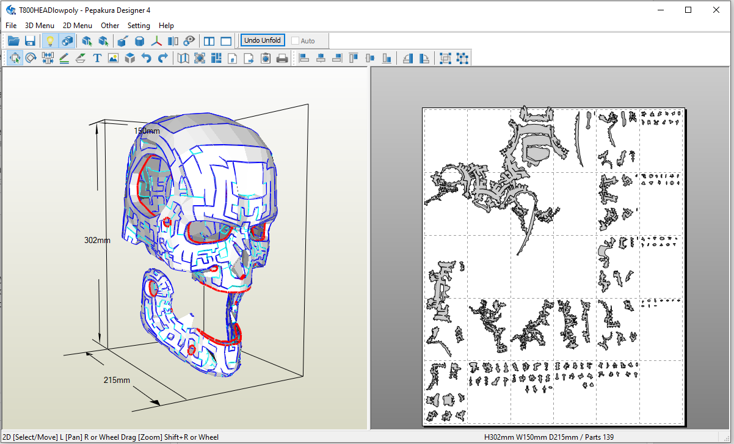
Task: Open the 3D Menu
Action: point(40,26)
